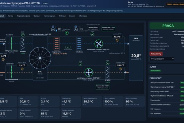Click the exhaust fan RARF 20 F icon
The image size is (184, 123).
[89, 72]
